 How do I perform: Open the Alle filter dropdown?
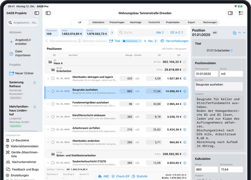[x=160, y=32]
